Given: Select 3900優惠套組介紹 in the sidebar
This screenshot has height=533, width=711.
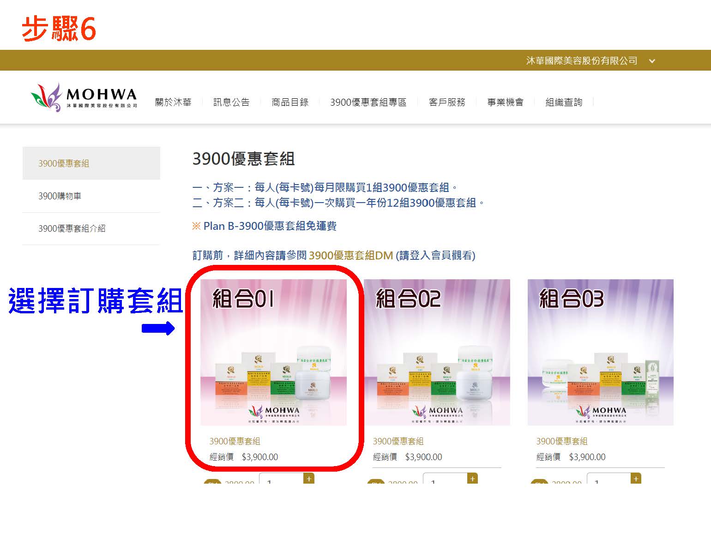Looking at the screenshot, I should point(91,228).
